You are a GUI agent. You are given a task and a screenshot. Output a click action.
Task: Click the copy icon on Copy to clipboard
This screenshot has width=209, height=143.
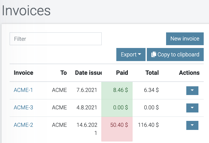[x=154, y=55]
